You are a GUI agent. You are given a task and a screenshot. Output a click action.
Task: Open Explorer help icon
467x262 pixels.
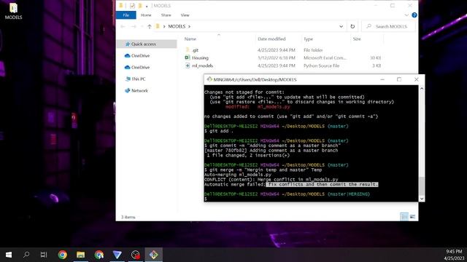coord(414,15)
